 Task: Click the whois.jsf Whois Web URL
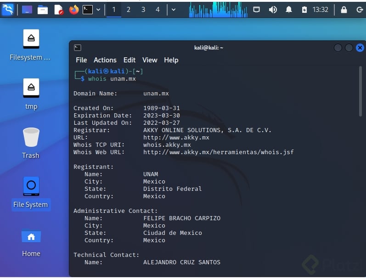pos(218,152)
